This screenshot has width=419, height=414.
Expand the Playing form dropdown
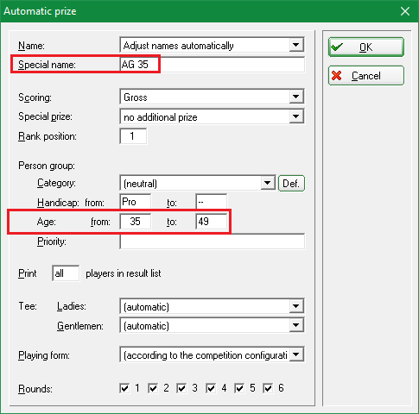(295, 354)
